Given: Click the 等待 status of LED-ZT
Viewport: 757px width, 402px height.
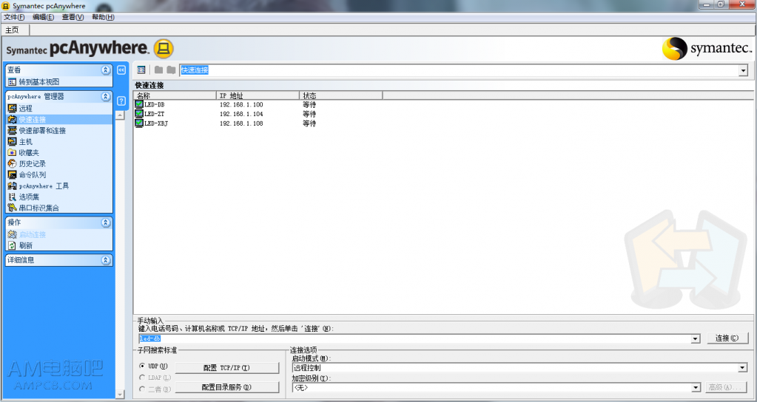Looking at the screenshot, I should [x=309, y=115].
